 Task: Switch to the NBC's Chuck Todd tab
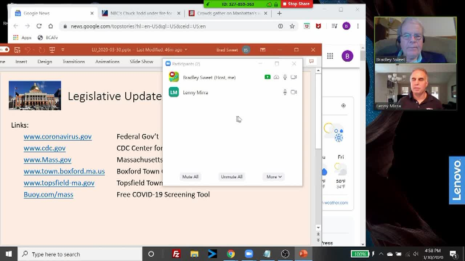(141, 13)
